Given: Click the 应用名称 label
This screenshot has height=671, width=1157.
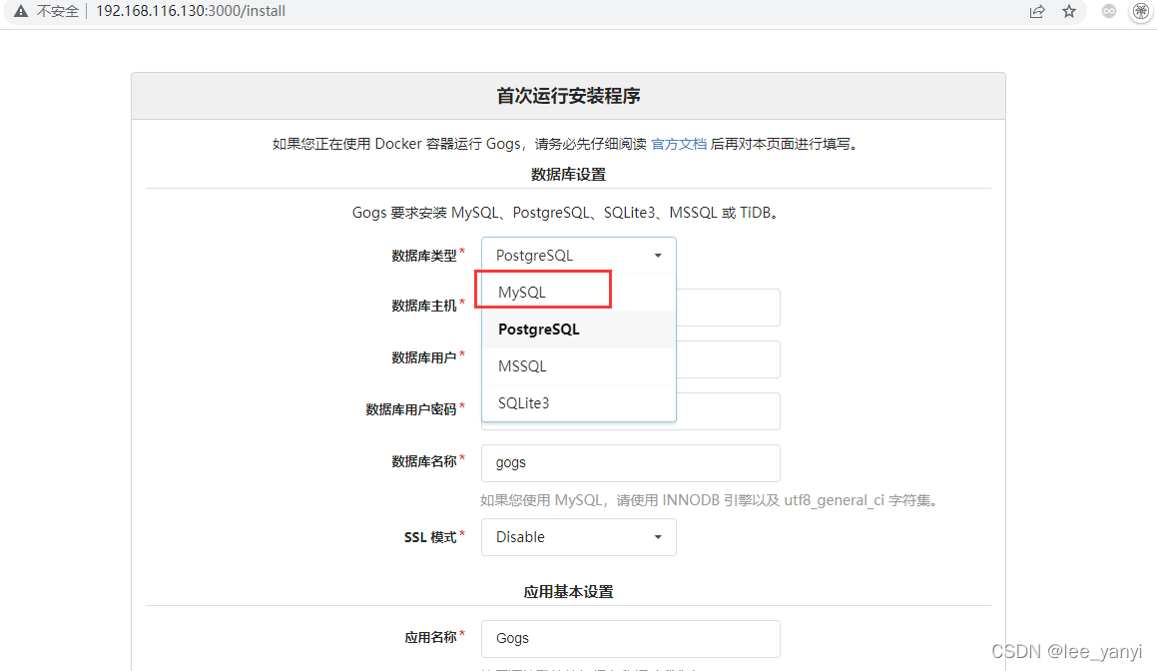Looking at the screenshot, I should (431, 637).
